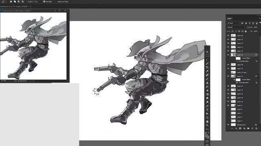Select the Zoom magnifier tool
261x146 pixels.
pyautogui.click(x=207, y=125)
